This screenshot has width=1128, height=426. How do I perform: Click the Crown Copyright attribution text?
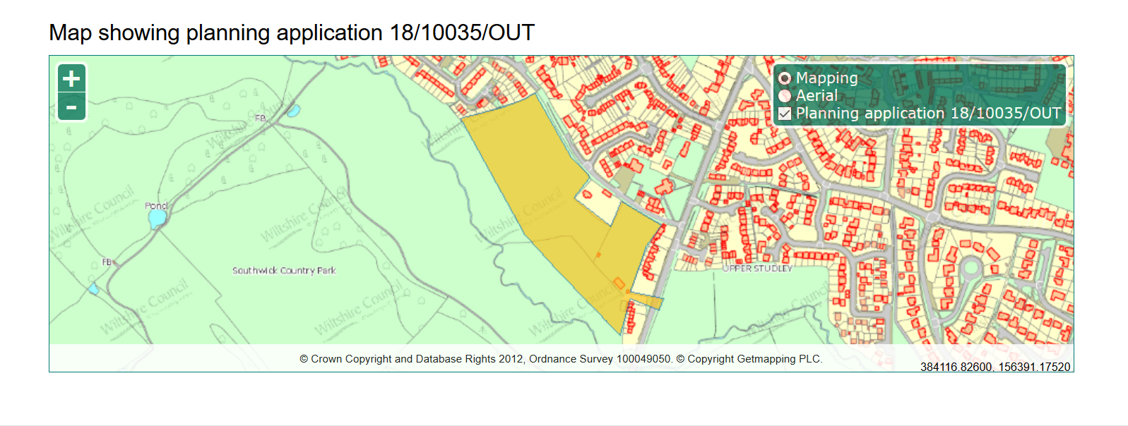click(x=561, y=359)
